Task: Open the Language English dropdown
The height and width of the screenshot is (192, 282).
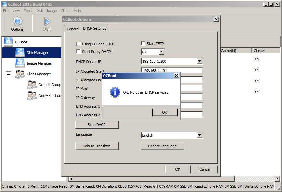Action: (199, 135)
